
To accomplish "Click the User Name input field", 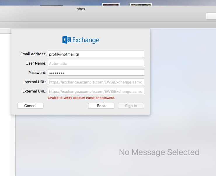I will (x=96, y=63).
